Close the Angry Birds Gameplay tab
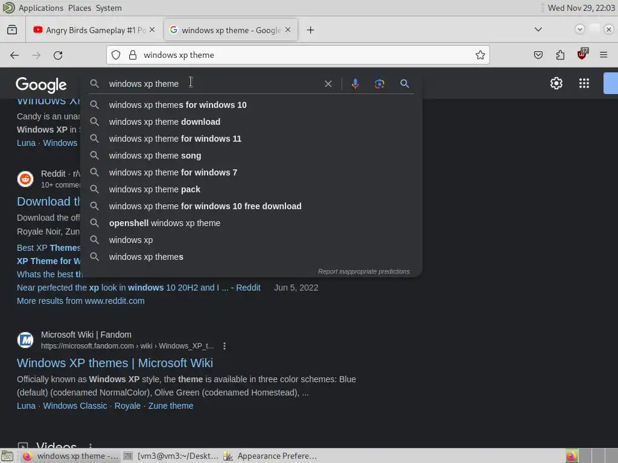This screenshot has width=618, height=463. [x=152, y=30]
